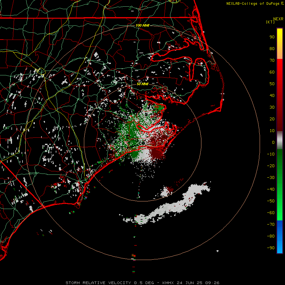
Task: Click the 24 JUN 25 date in the caption
Action: [190, 283]
